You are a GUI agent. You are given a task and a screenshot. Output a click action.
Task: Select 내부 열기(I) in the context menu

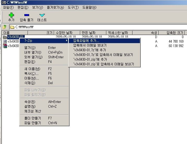tap(44, 53)
